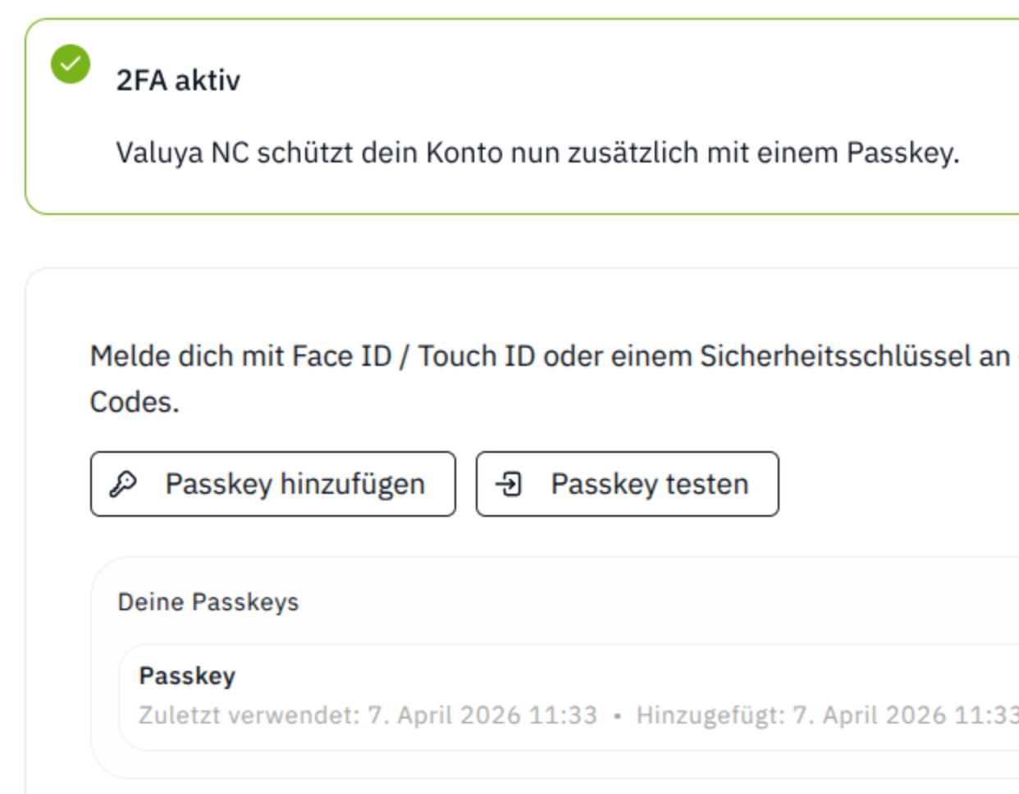Click the word Passkey. ending the banner message

[903, 153]
